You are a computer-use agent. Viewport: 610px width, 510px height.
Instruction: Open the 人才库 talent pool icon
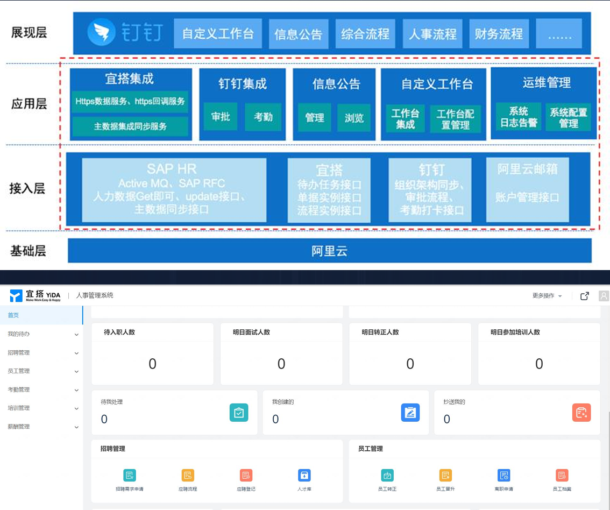click(x=304, y=475)
